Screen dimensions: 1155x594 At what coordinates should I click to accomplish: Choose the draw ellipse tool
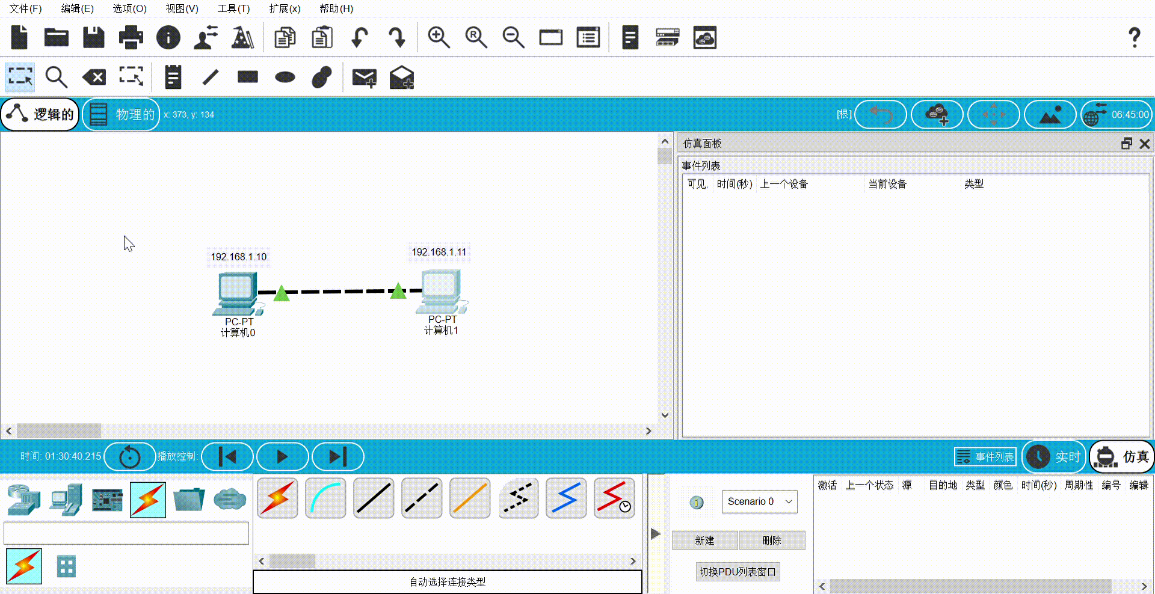point(285,77)
